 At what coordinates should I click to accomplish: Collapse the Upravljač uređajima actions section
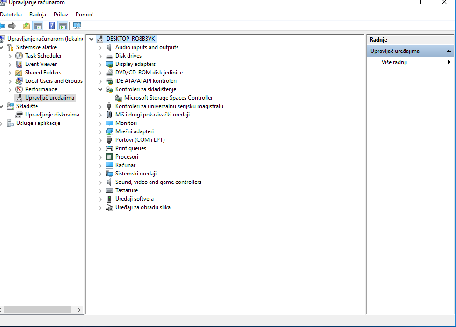coord(449,51)
